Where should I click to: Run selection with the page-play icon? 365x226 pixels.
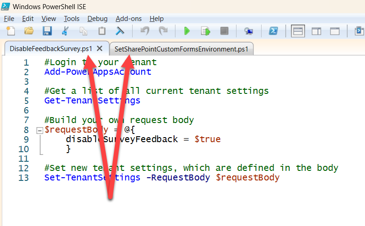click(206, 31)
